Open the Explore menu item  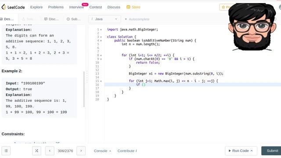tap(36, 7)
